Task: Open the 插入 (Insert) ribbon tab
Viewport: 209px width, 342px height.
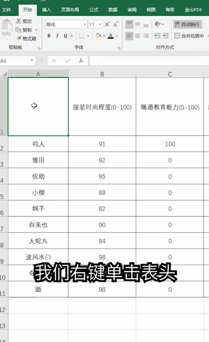Action: pos(46,10)
